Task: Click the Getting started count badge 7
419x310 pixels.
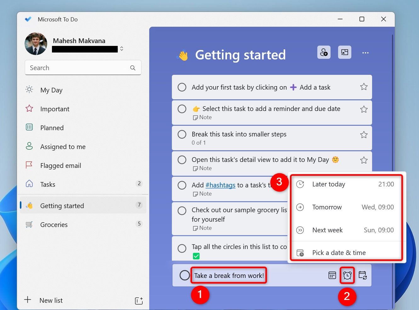Action: [139, 205]
